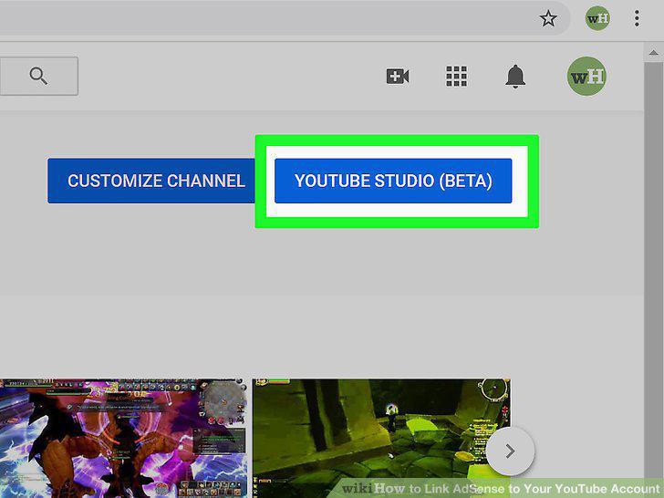The height and width of the screenshot is (498, 664).
Task: Open the wH account avatar menu
Action: point(586,77)
